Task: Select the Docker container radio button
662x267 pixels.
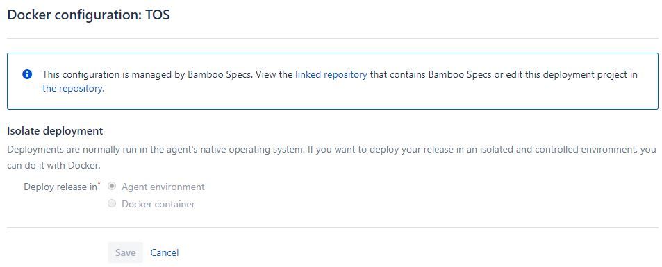Action: tap(112, 204)
